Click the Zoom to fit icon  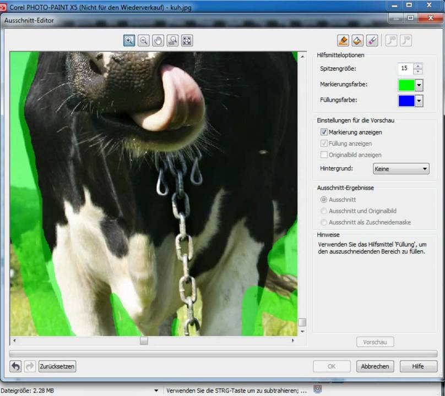coord(187,41)
